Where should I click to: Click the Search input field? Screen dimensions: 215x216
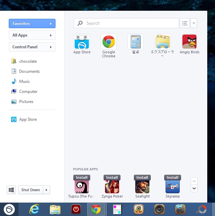[x=126, y=23]
